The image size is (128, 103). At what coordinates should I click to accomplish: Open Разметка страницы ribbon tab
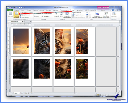(39, 10)
